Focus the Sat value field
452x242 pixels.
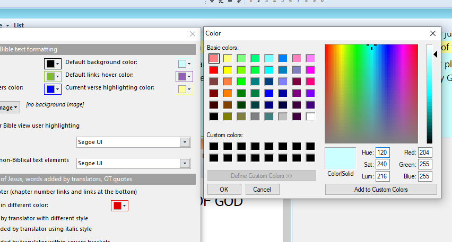383,164
